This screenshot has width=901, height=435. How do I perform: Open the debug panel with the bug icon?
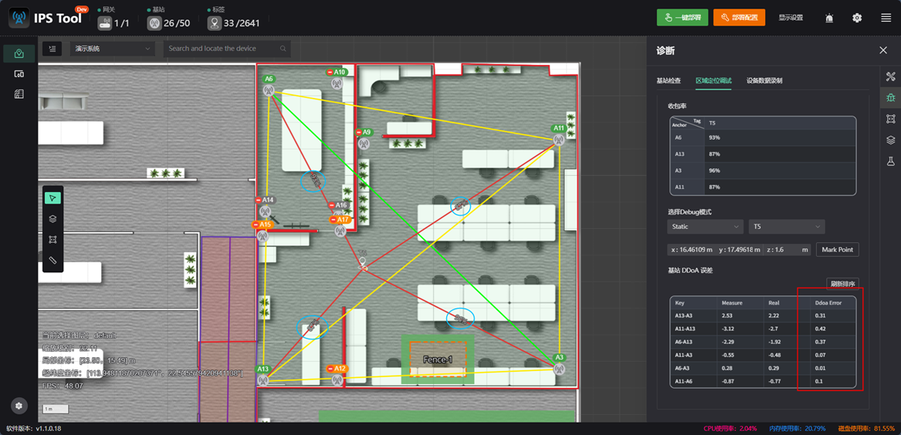(x=891, y=97)
